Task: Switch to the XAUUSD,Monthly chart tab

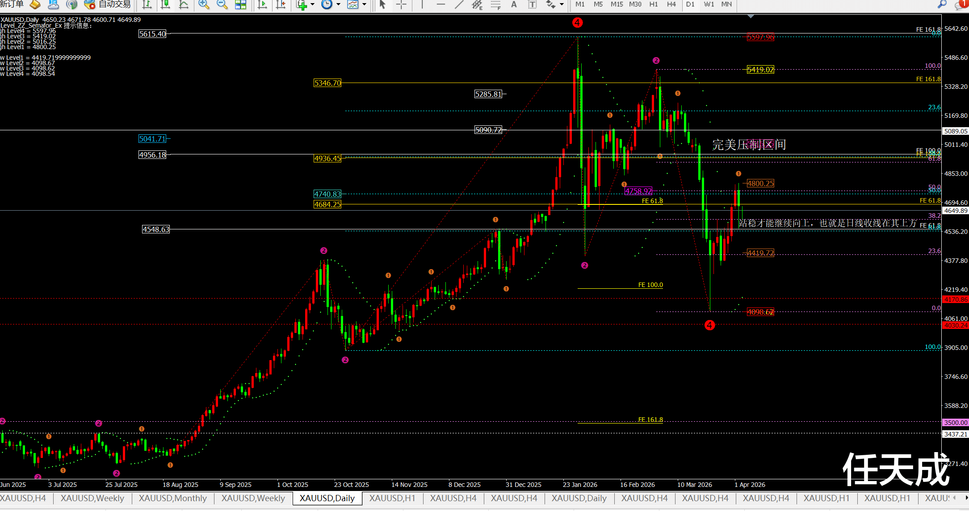Action: pyautogui.click(x=172, y=498)
